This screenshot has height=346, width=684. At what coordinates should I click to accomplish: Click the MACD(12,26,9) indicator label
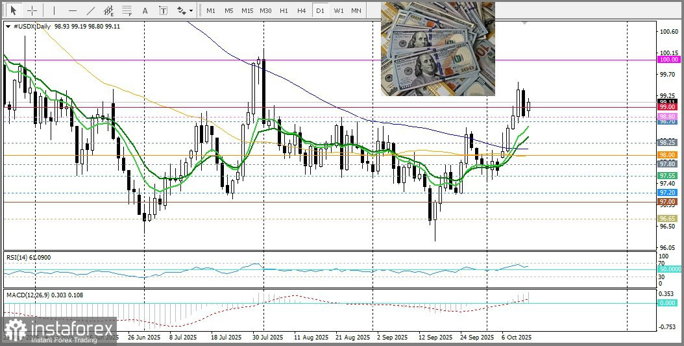point(29,295)
